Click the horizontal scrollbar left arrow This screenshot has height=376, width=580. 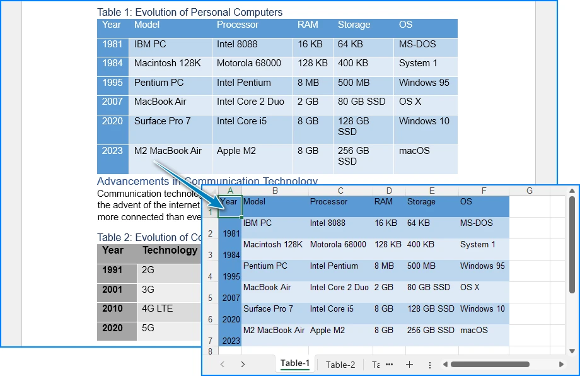pos(445,364)
